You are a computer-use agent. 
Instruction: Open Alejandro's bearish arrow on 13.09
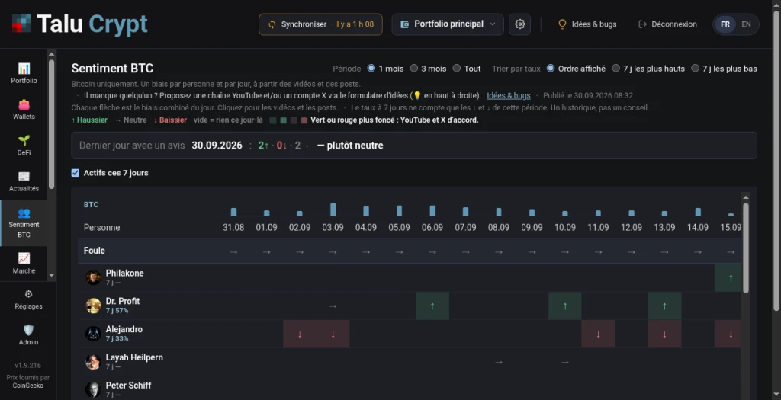[x=664, y=334]
